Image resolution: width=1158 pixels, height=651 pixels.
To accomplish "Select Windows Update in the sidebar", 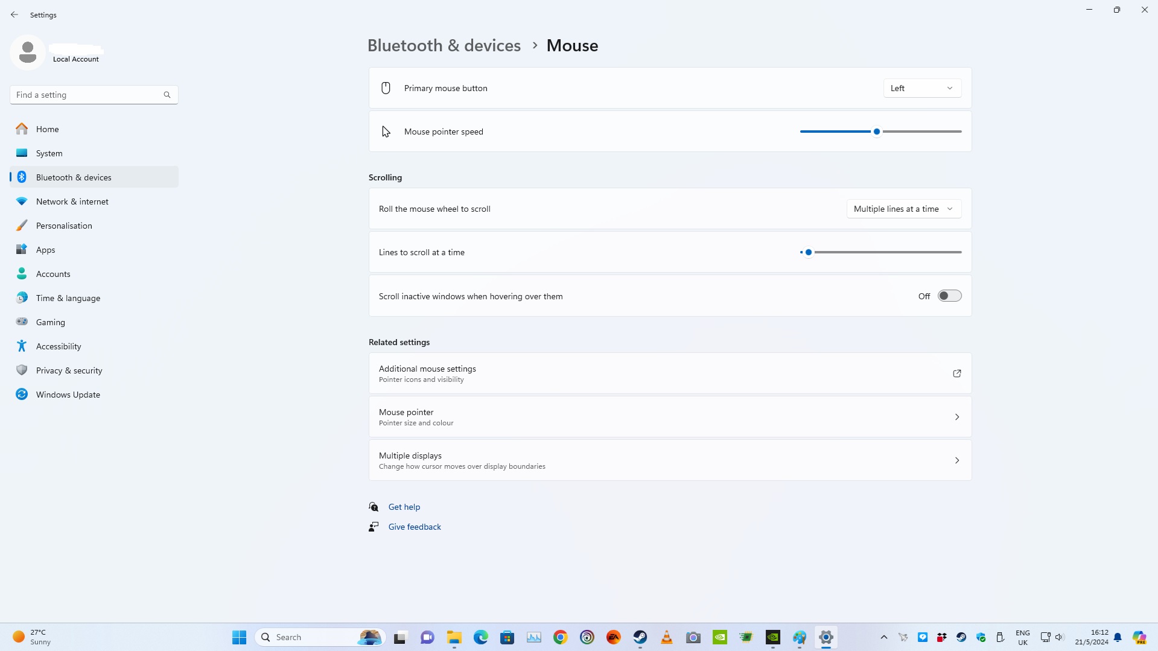I will pyautogui.click(x=94, y=395).
